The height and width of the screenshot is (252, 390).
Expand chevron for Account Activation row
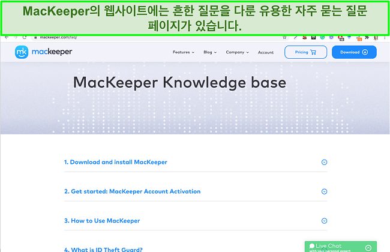[x=324, y=191]
